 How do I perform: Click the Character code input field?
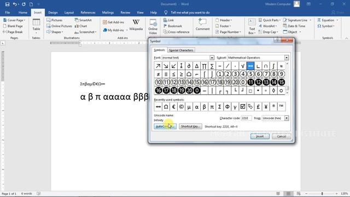tap(246, 118)
